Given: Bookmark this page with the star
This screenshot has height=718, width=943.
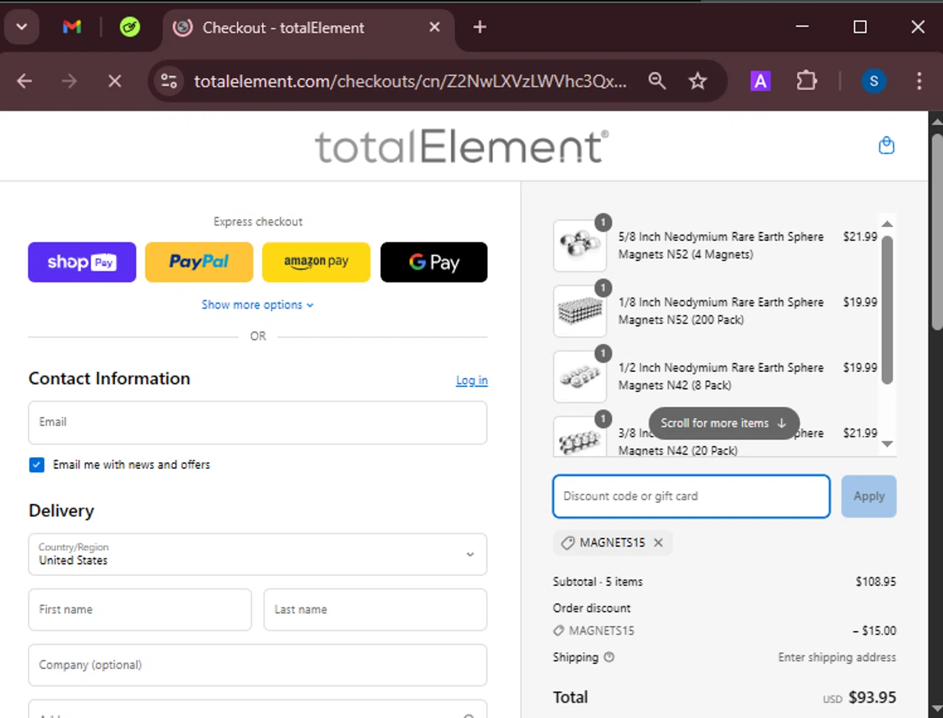Looking at the screenshot, I should point(698,81).
